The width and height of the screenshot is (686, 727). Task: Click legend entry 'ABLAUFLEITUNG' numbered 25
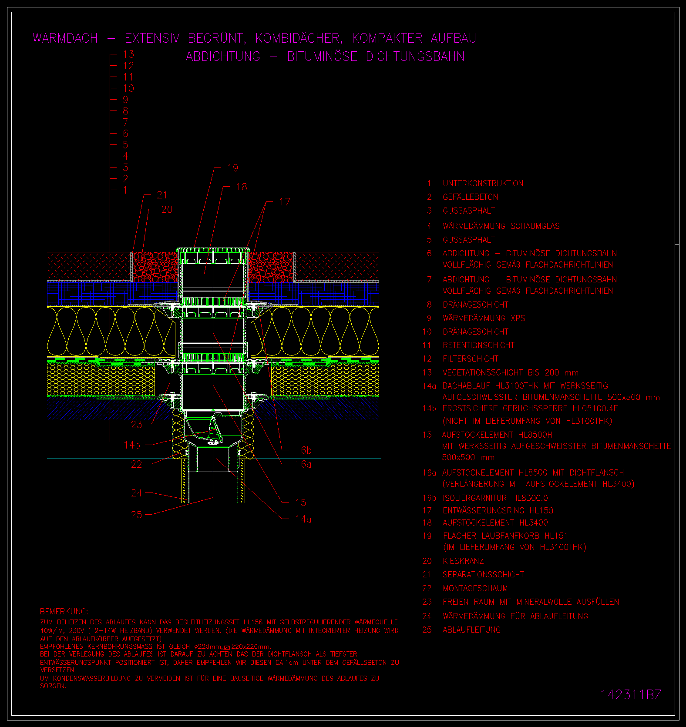472,630
